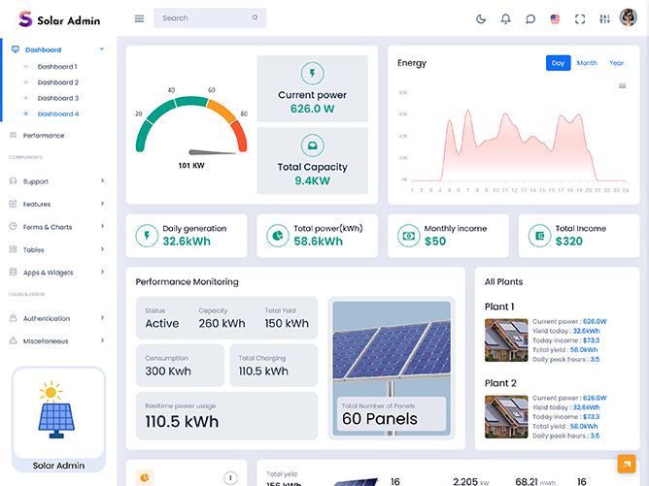Click the power gauge dial

tap(191, 121)
